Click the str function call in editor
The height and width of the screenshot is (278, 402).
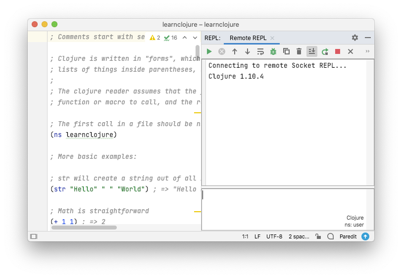(x=60, y=189)
